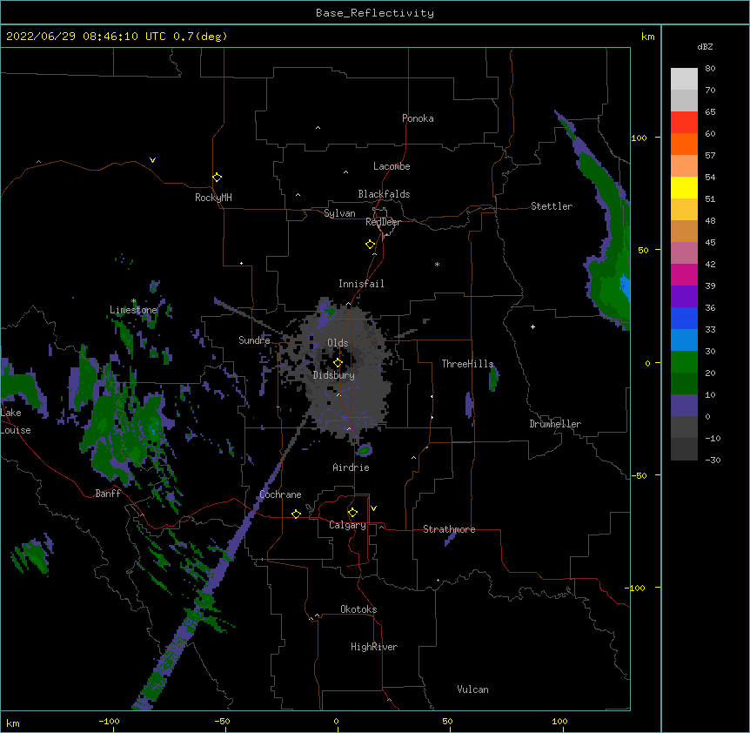Screen dimensions: 750x733
Task: Click the Banff town label
Action: pyautogui.click(x=108, y=494)
